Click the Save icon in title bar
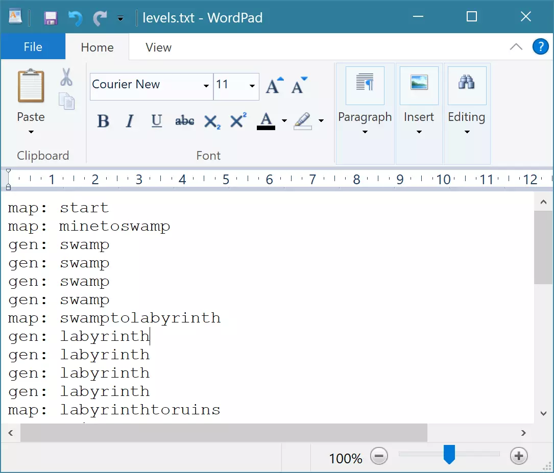554x473 pixels. [51, 18]
